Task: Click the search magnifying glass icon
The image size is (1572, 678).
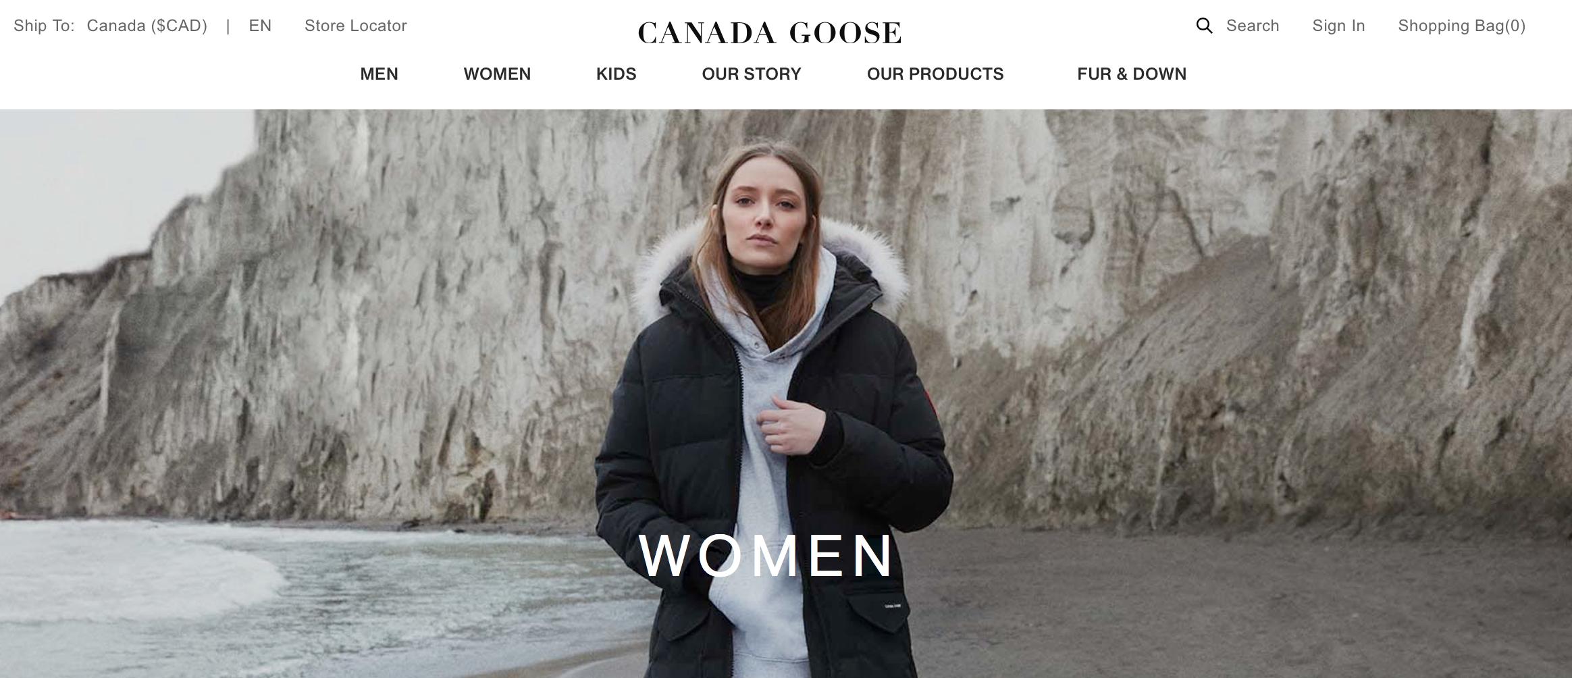Action: click(x=1204, y=26)
